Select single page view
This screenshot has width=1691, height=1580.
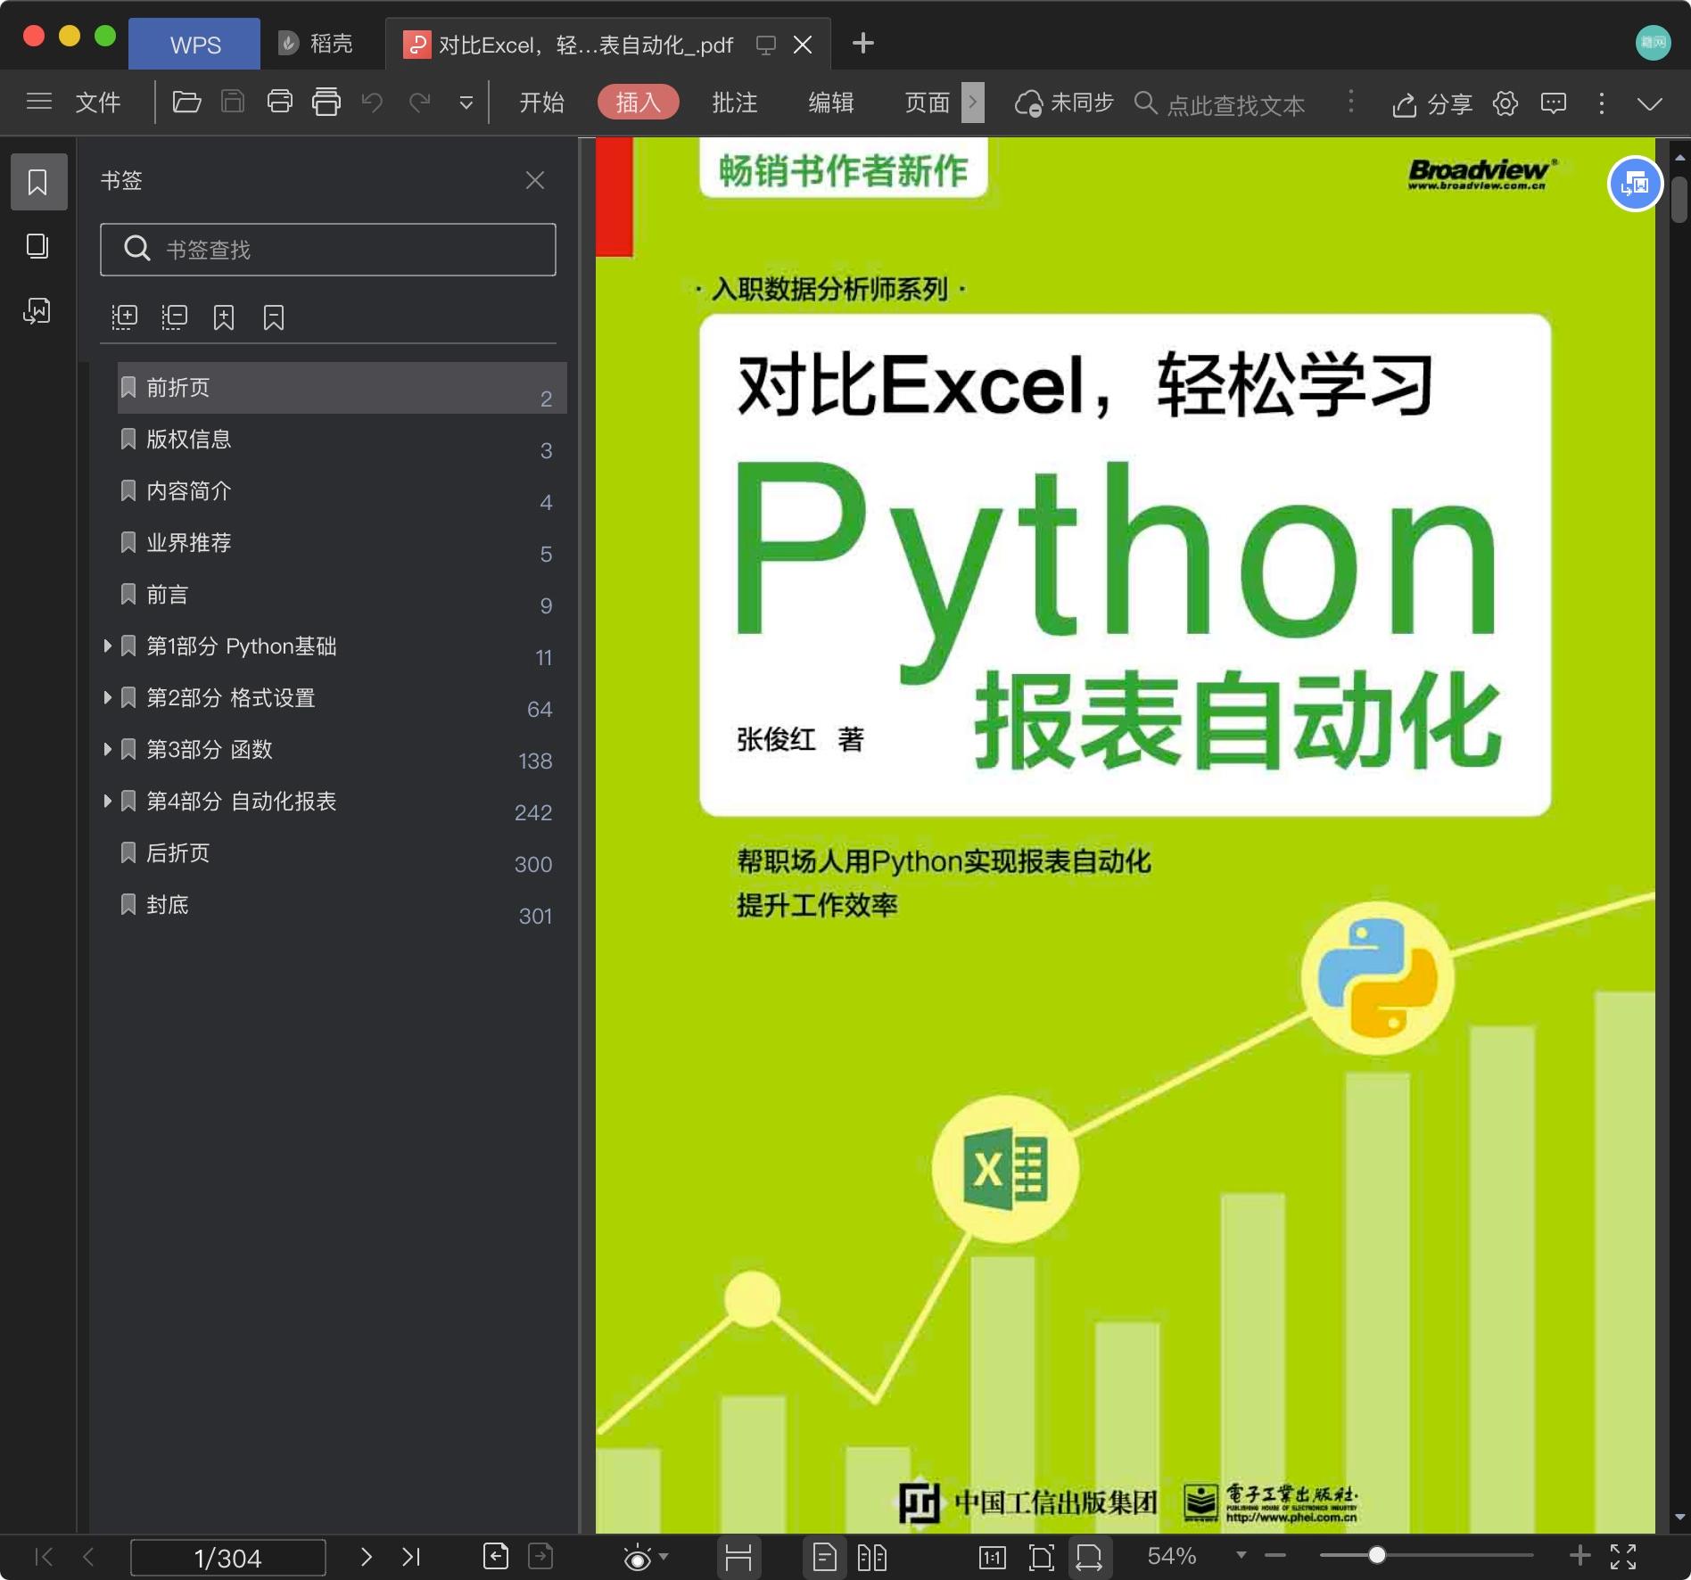pos(825,1558)
